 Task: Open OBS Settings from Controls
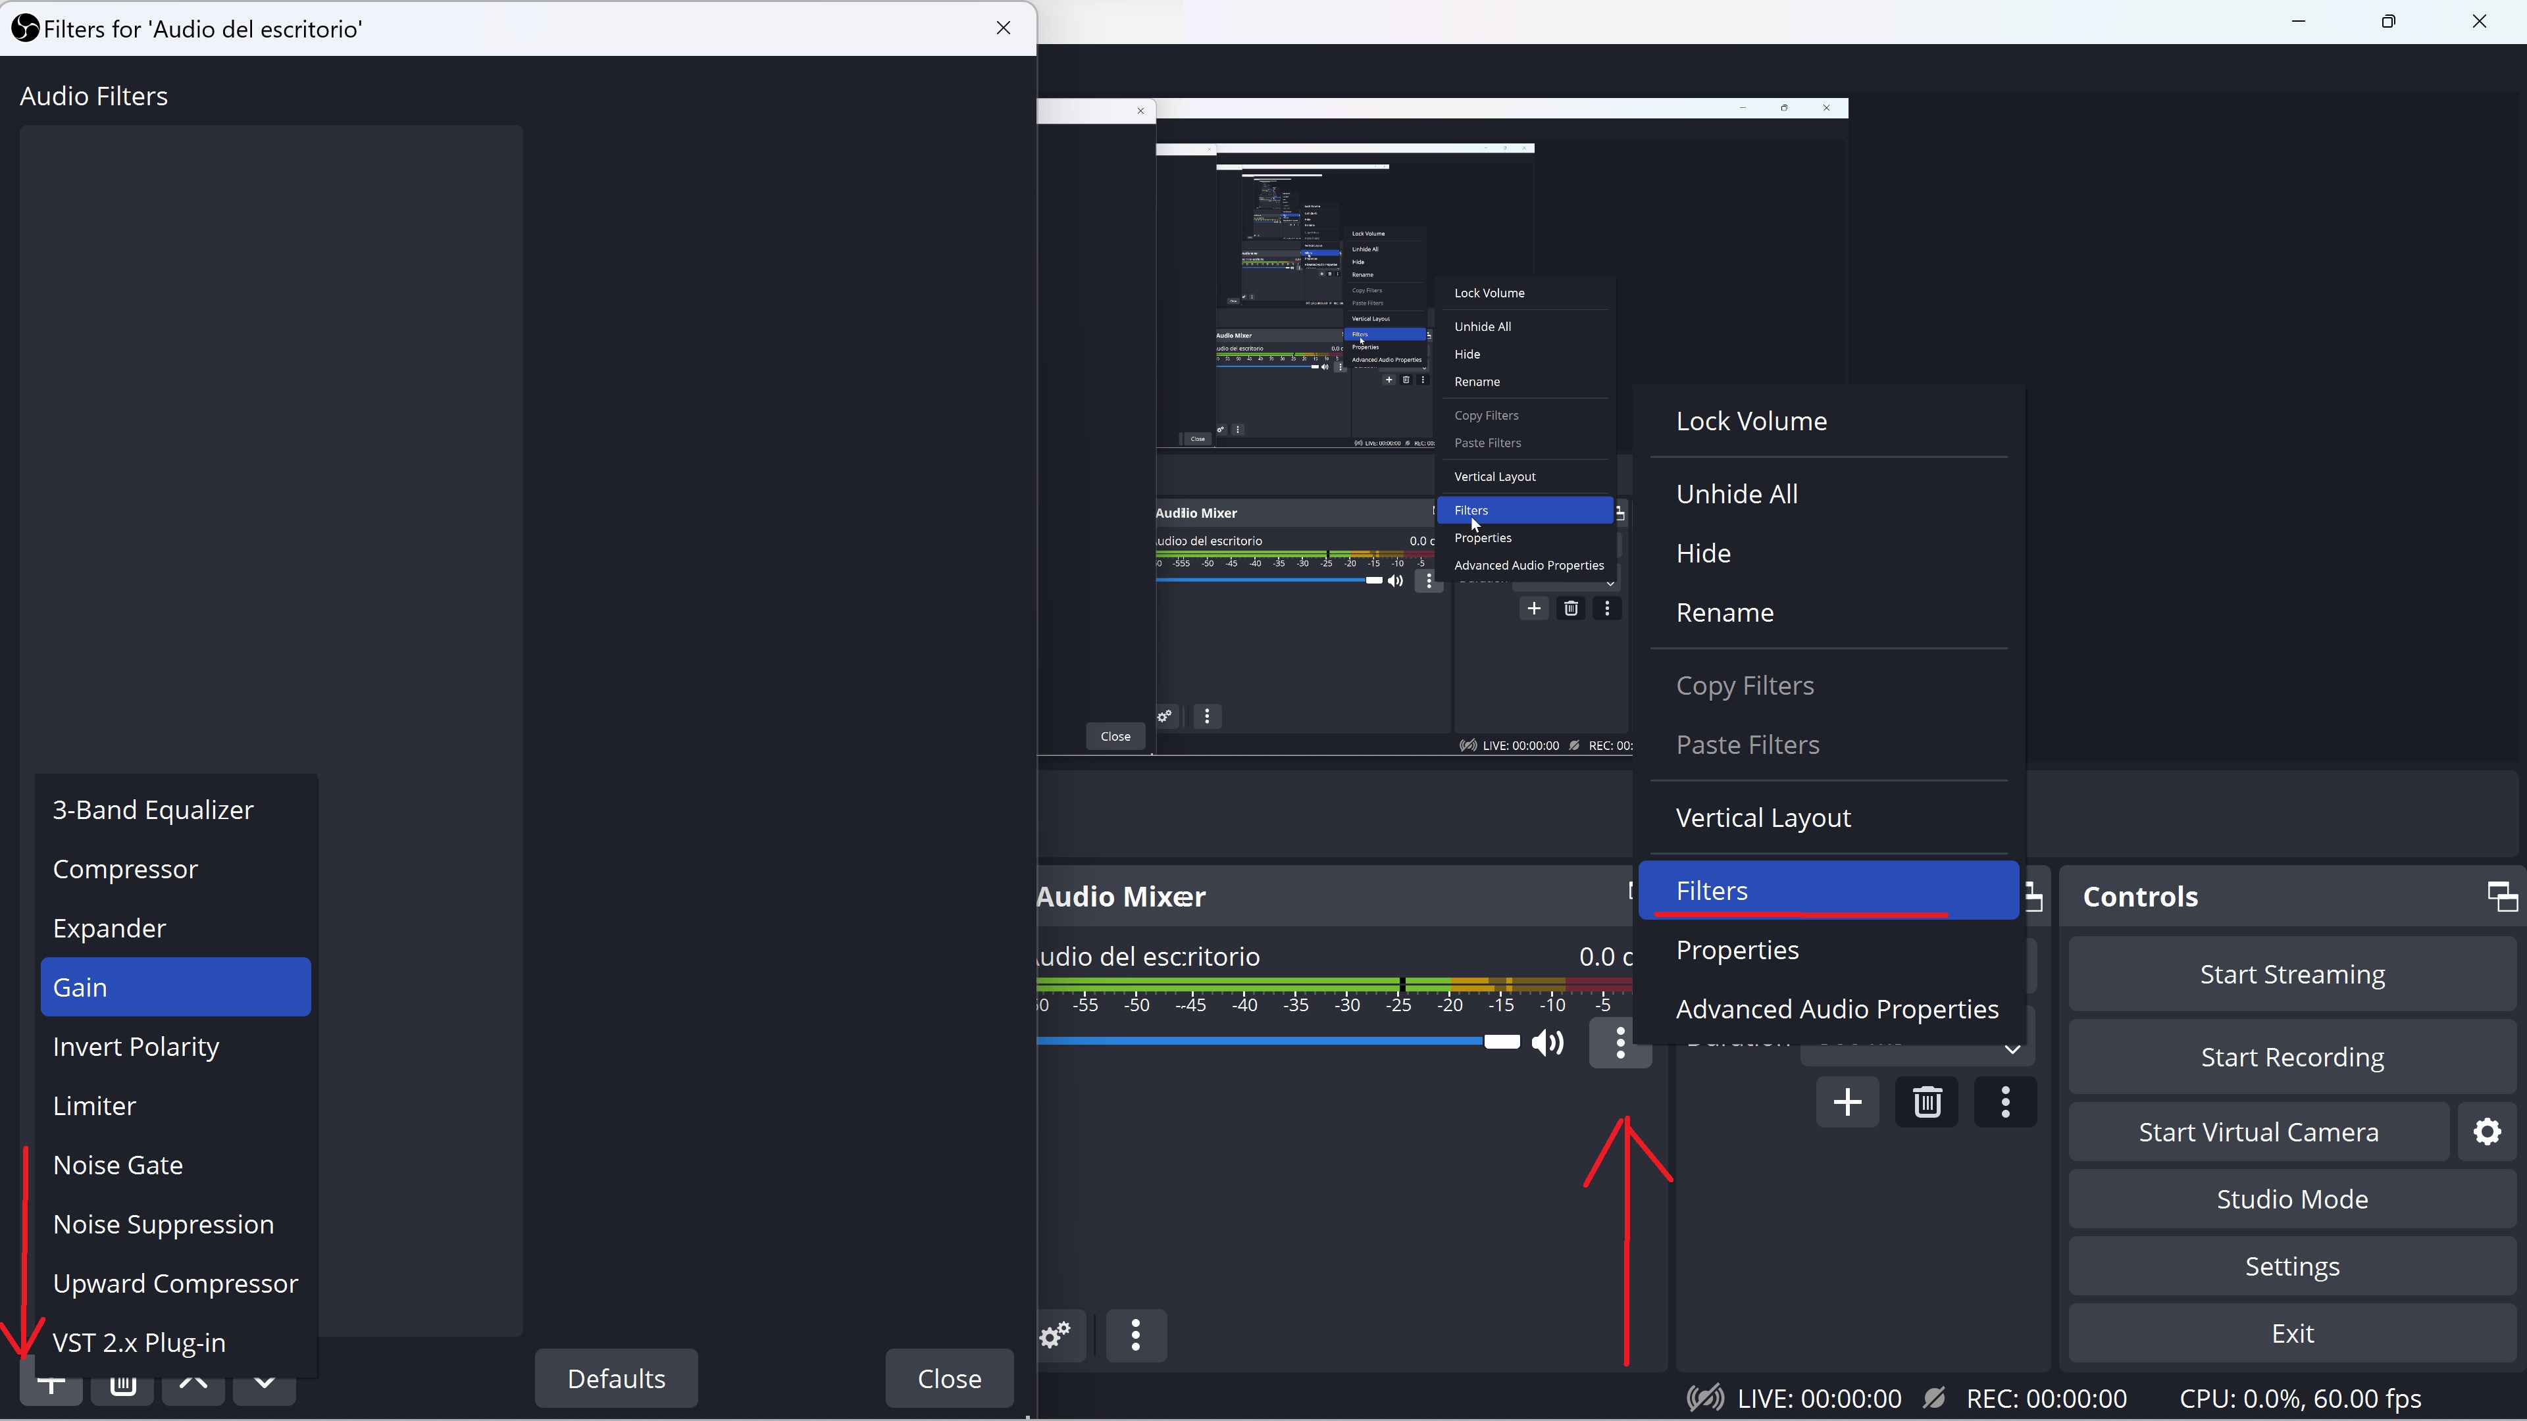click(x=2291, y=1266)
